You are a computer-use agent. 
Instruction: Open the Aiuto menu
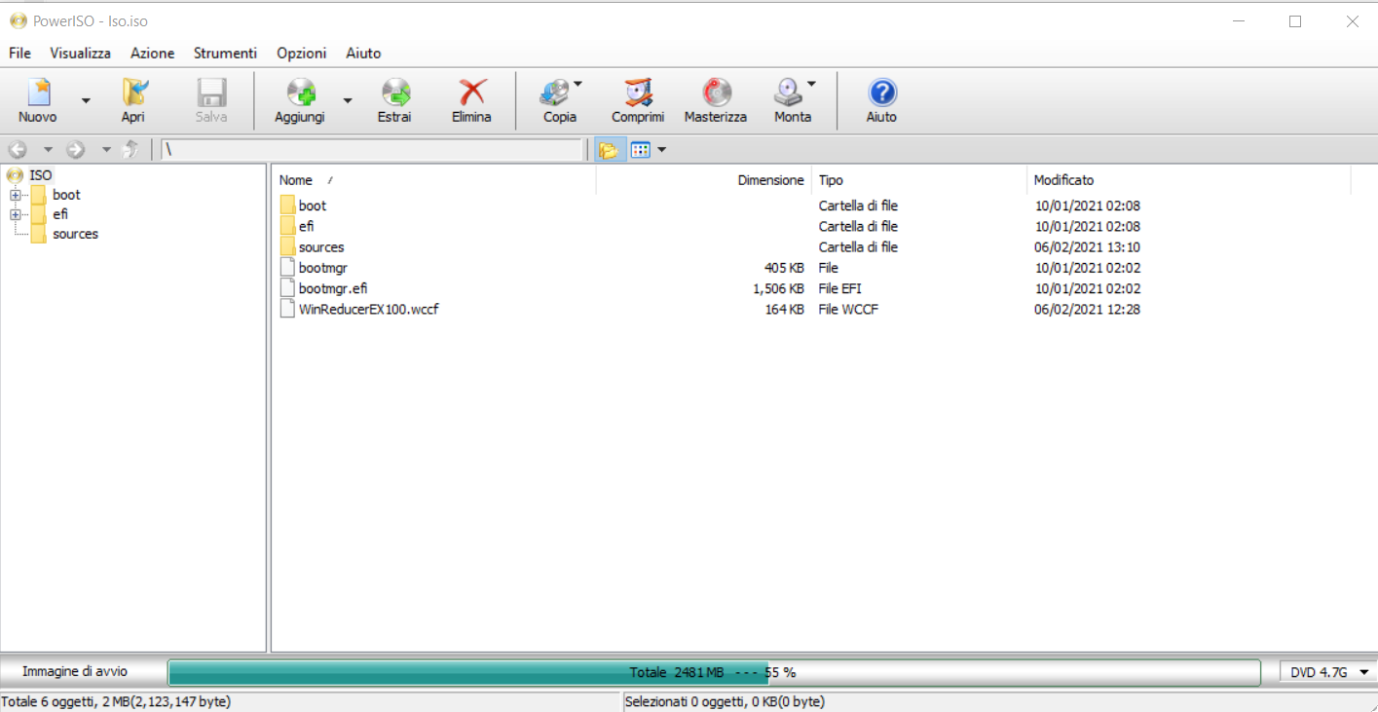(363, 54)
